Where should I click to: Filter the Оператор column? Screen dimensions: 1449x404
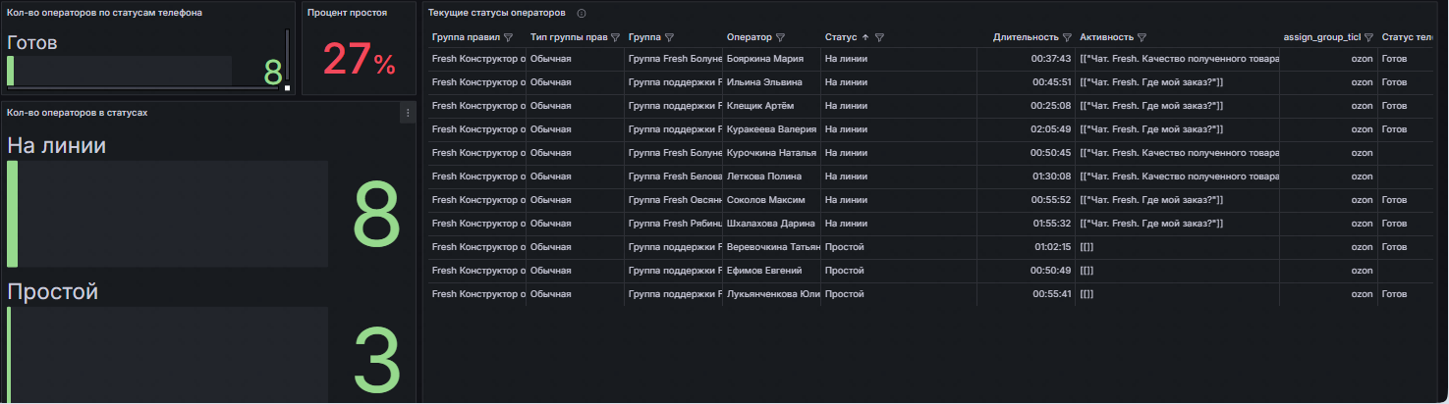tap(780, 38)
